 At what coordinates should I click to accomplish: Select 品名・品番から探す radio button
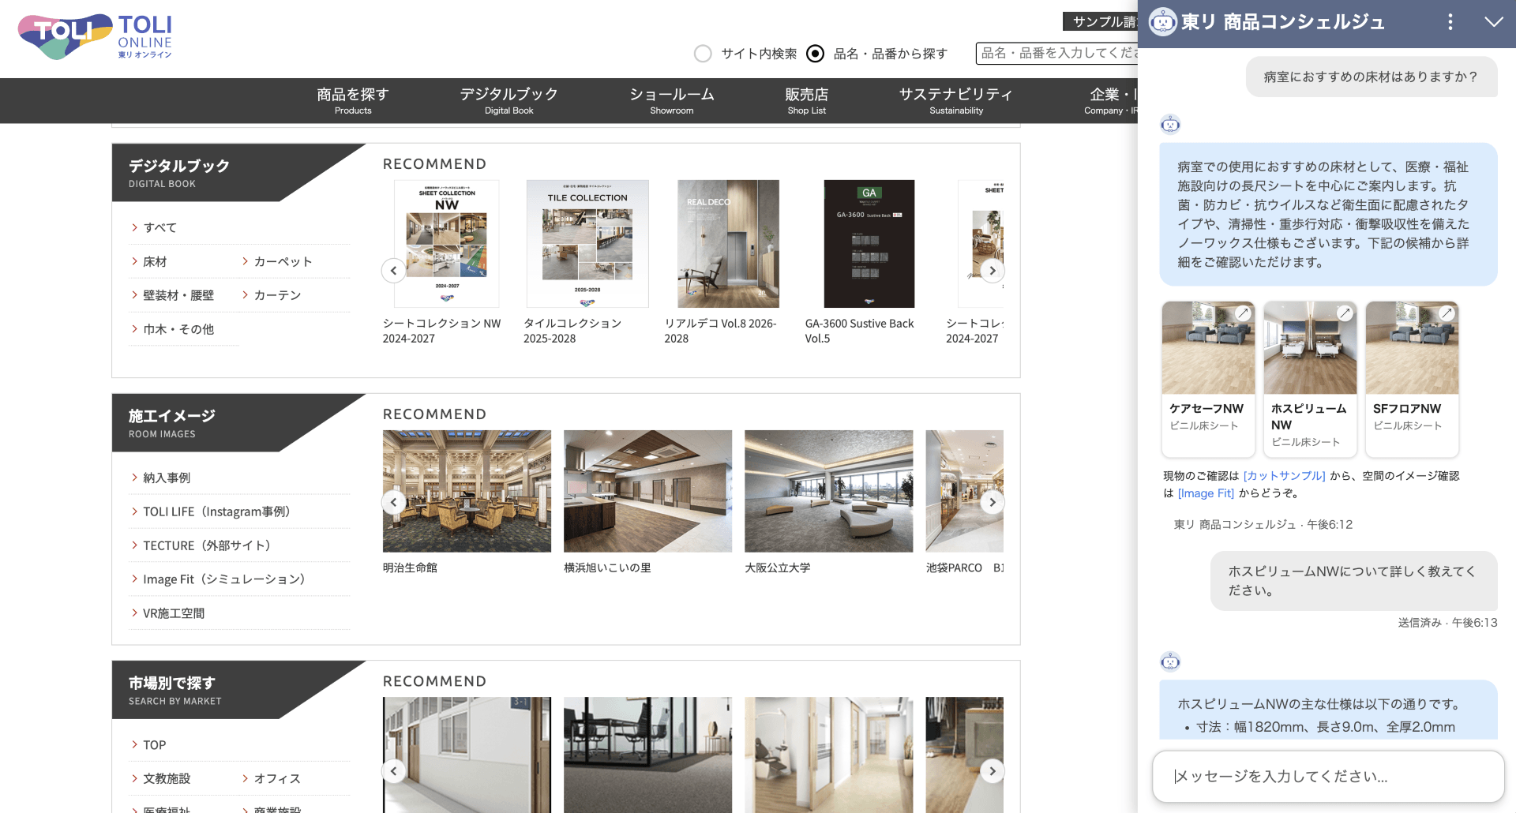[815, 54]
